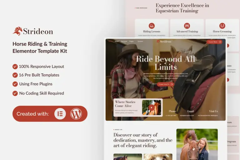Expand the Pages navigation menu
The width and height of the screenshot is (240, 160).
pos(132,41)
